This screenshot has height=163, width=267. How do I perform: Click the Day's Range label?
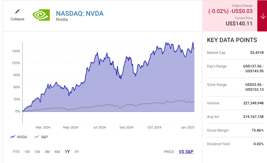(x=217, y=66)
